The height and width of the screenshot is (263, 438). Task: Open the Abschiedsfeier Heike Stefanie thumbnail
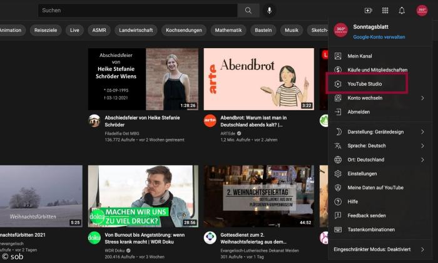click(143, 79)
